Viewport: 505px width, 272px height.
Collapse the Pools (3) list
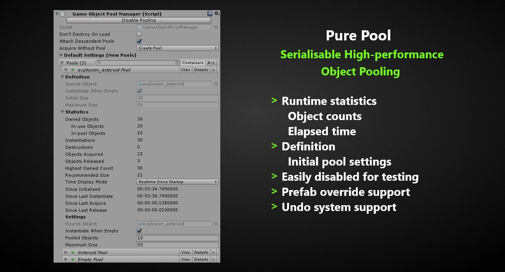point(62,63)
